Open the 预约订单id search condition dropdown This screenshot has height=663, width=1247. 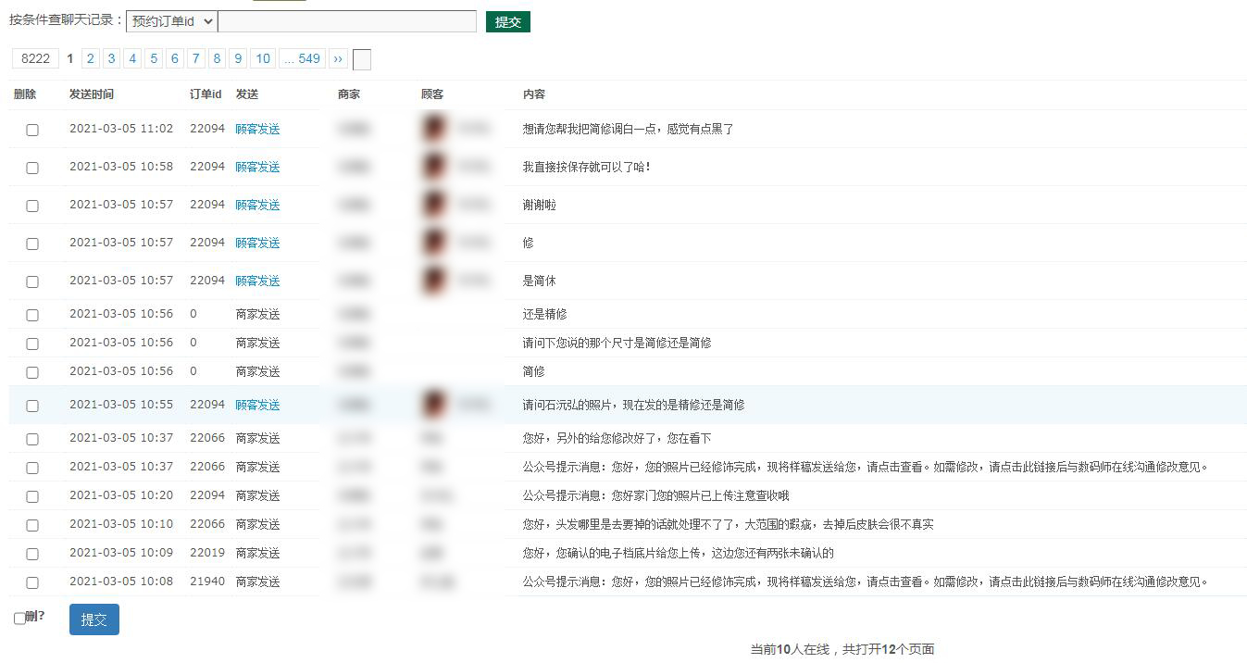point(171,21)
